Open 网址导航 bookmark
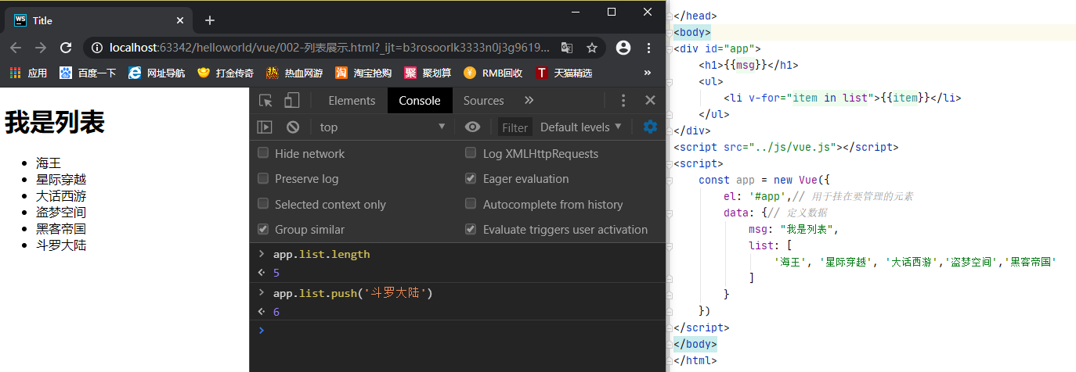The width and height of the screenshot is (1076, 372). coord(157,73)
